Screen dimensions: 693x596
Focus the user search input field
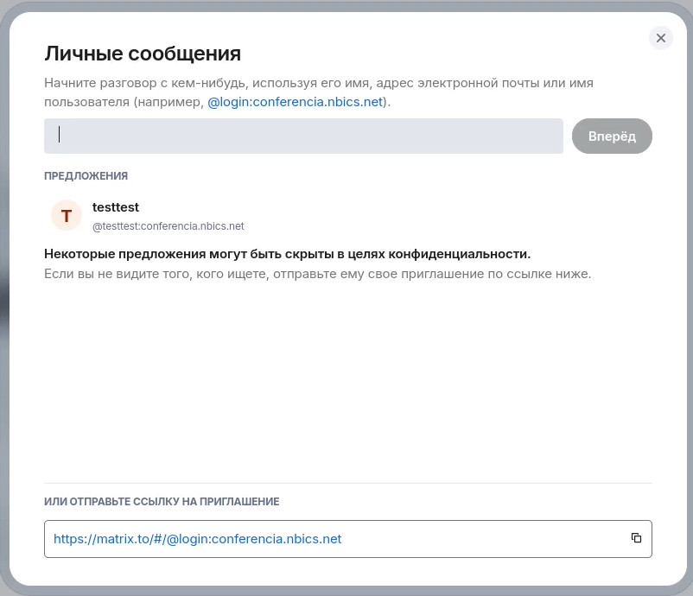click(303, 136)
